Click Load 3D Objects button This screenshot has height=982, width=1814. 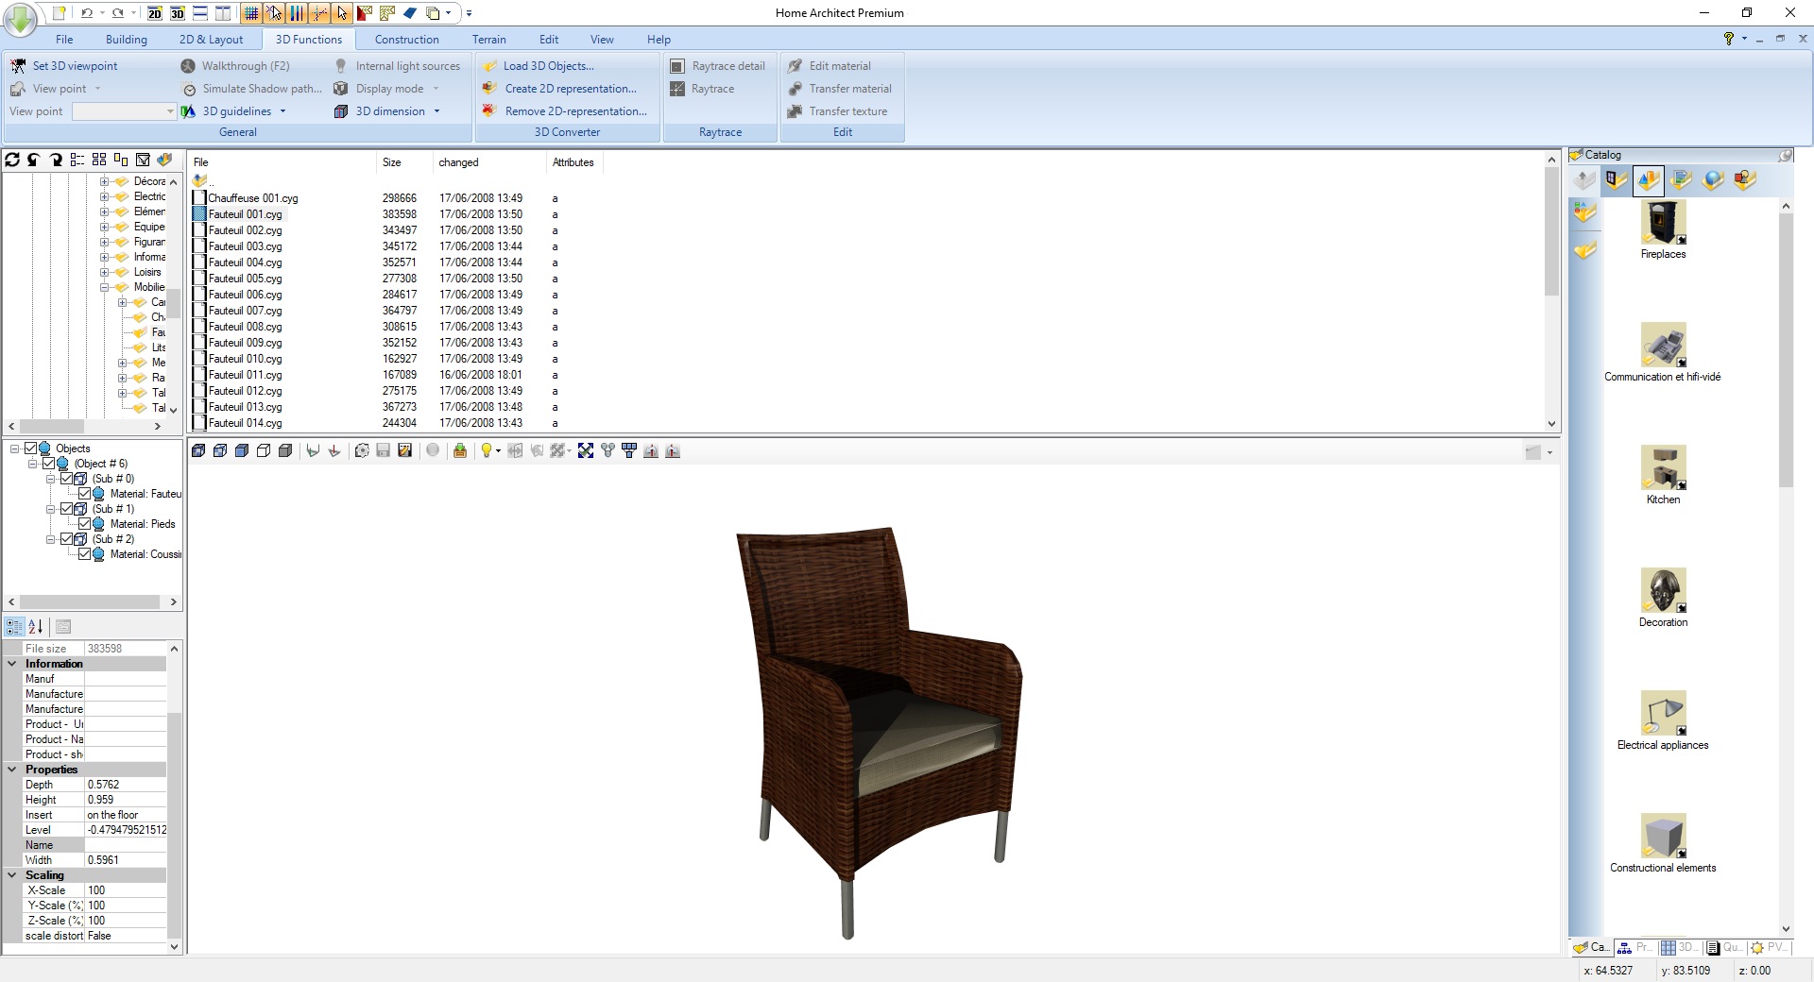point(551,65)
